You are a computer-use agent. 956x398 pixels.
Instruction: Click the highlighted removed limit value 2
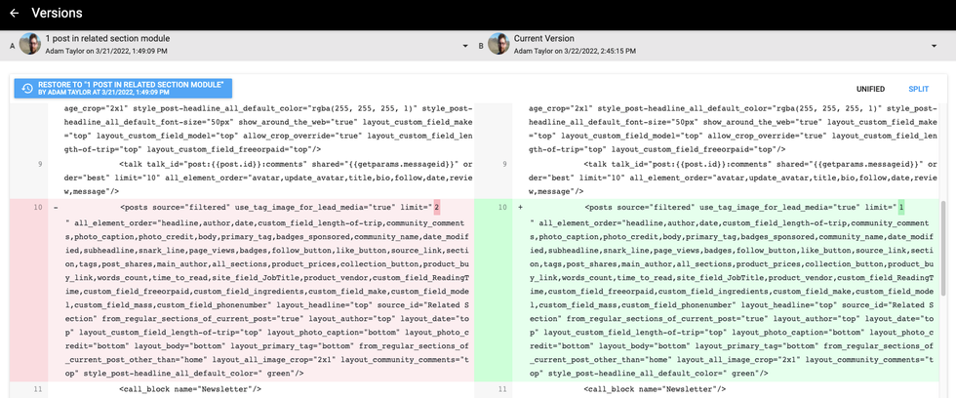click(x=436, y=208)
